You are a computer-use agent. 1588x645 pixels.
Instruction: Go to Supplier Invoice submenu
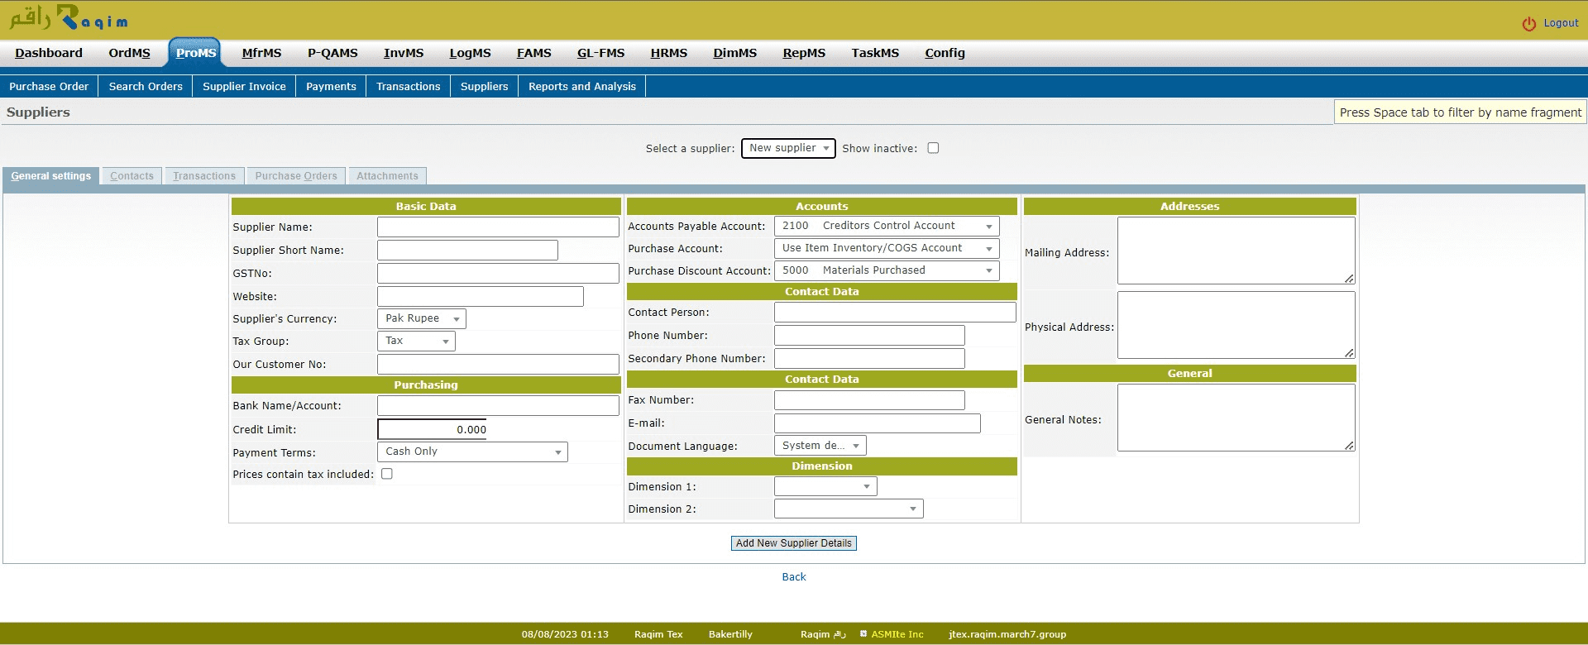[244, 86]
